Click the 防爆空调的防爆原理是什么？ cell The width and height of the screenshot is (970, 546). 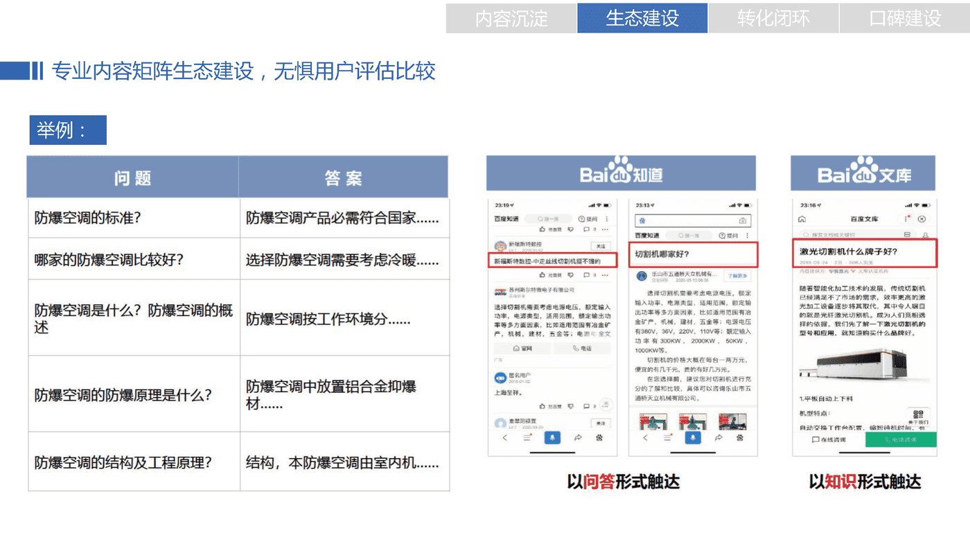[x=134, y=394]
